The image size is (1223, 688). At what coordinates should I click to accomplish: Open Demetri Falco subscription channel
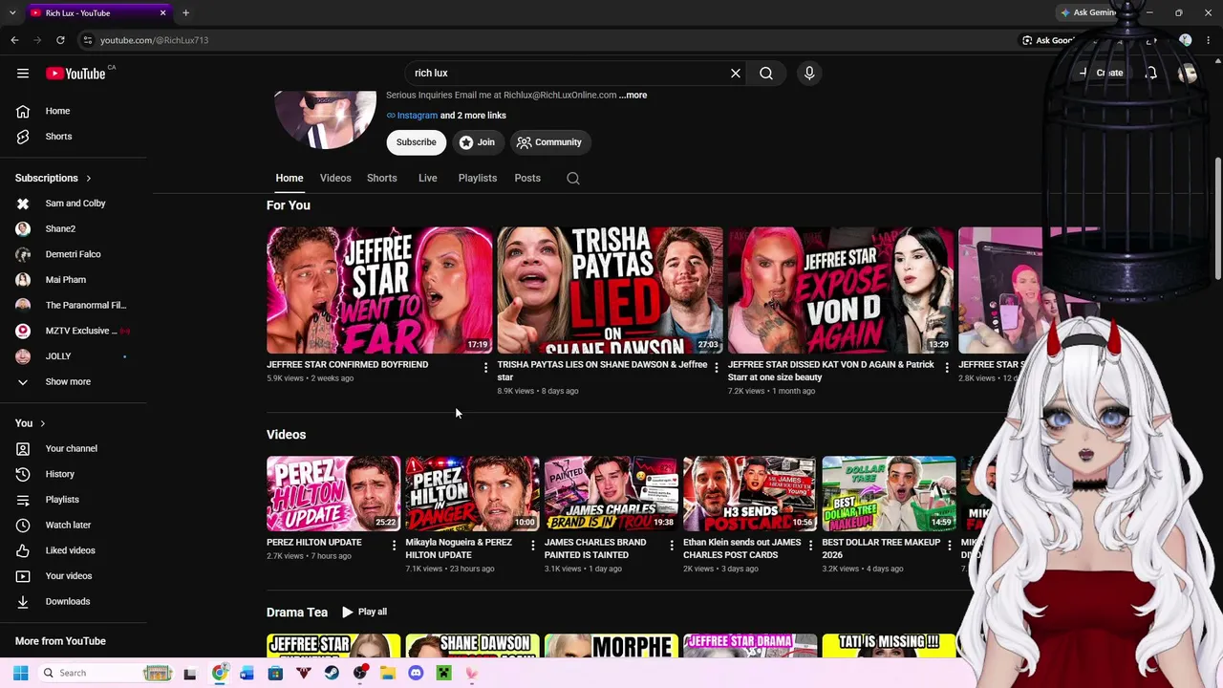tap(74, 254)
